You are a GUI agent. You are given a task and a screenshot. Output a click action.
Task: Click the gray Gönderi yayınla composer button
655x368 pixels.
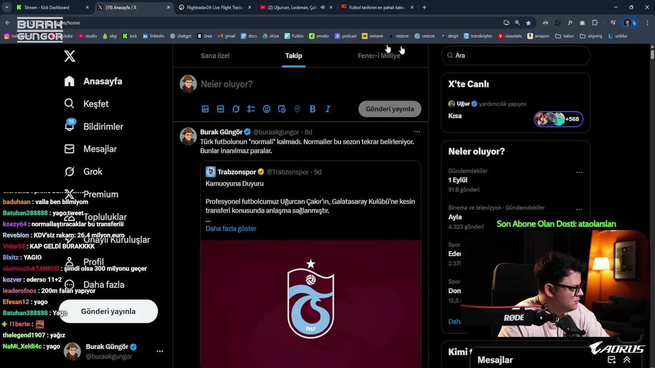point(390,109)
